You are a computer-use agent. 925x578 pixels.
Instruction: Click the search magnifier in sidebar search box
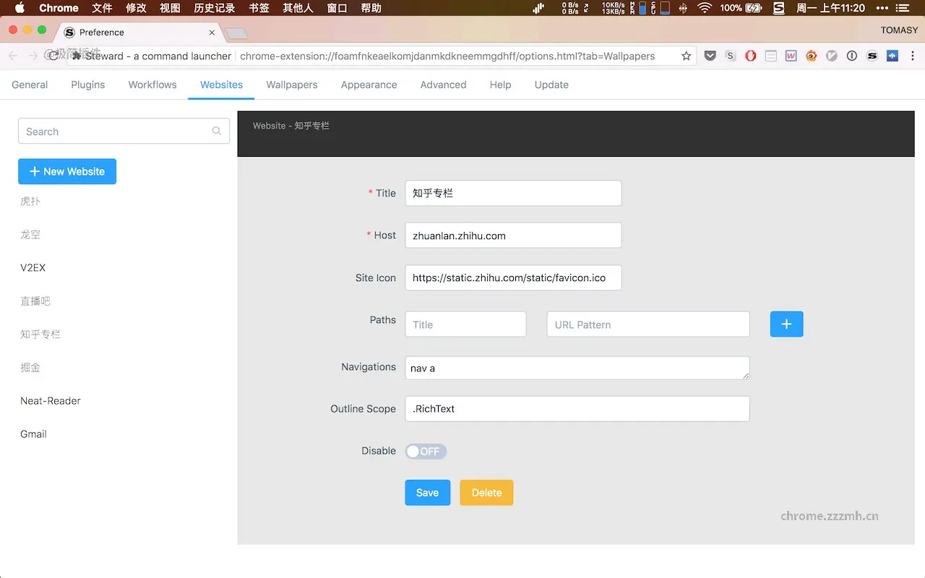217,131
